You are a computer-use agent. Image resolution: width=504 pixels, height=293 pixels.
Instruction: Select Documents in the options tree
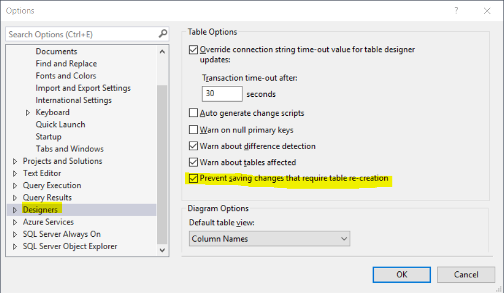(56, 51)
